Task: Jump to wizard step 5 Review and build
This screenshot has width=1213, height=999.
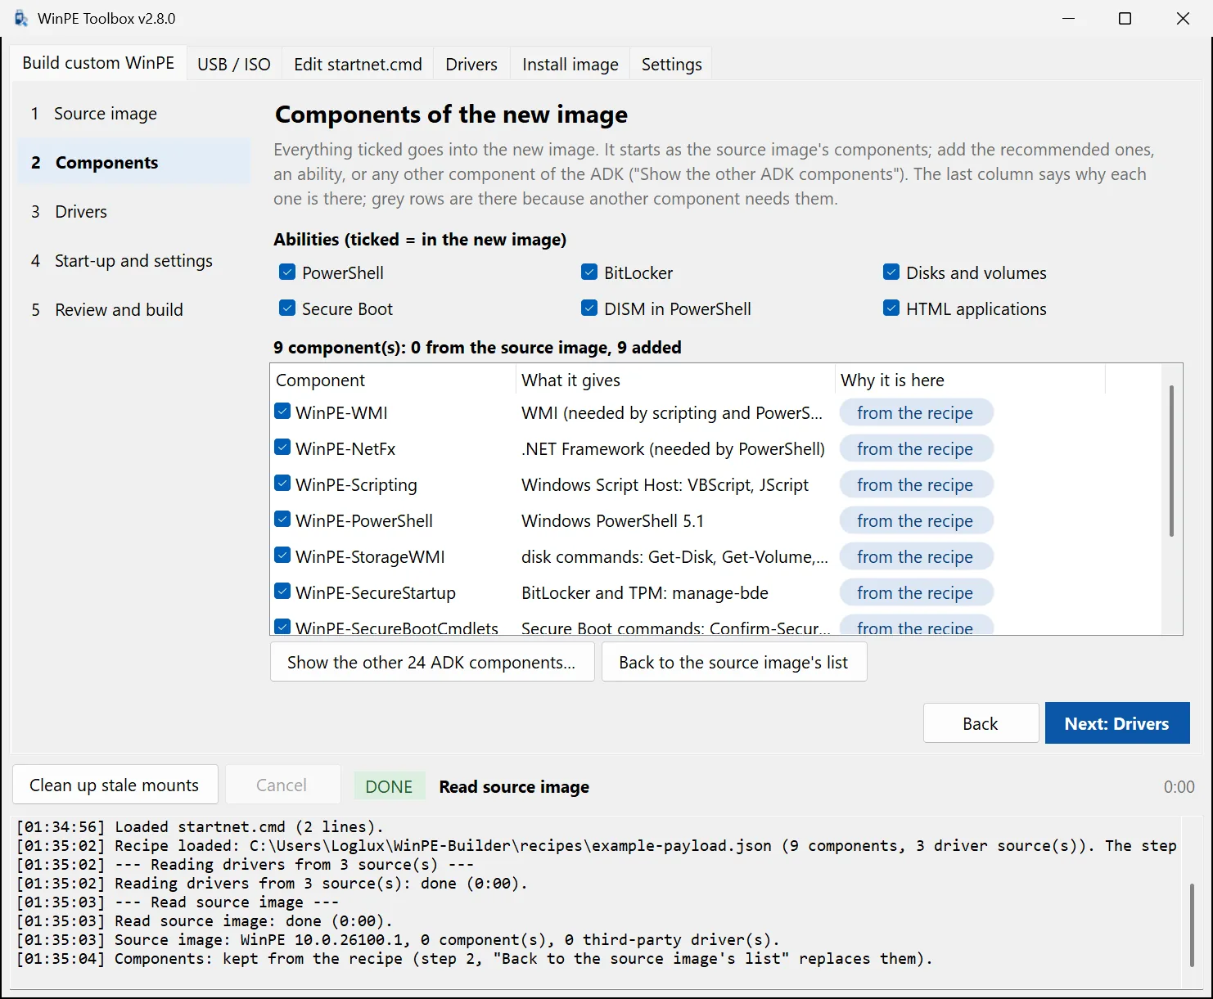Action: [x=134, y=310]
